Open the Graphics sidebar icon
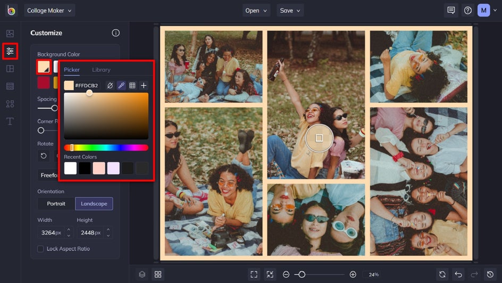502x283 pixels. pos(10,104)
